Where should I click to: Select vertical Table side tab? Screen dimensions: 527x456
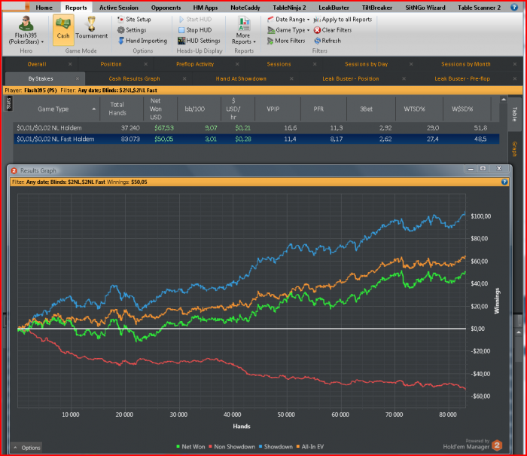click(x=514, y=115)
